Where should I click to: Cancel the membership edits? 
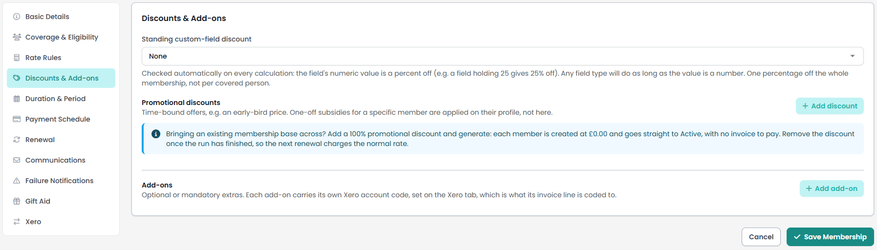[x=761, y=237]
